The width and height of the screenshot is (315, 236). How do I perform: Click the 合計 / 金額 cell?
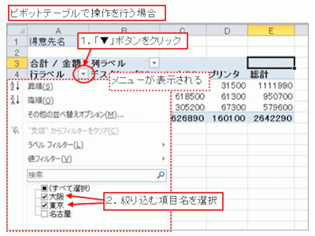(56, 63)
